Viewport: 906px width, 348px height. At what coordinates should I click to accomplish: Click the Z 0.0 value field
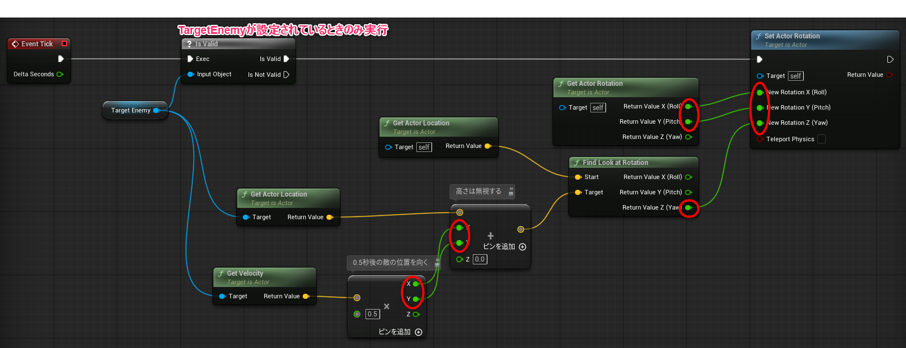(x=480, y=259)
